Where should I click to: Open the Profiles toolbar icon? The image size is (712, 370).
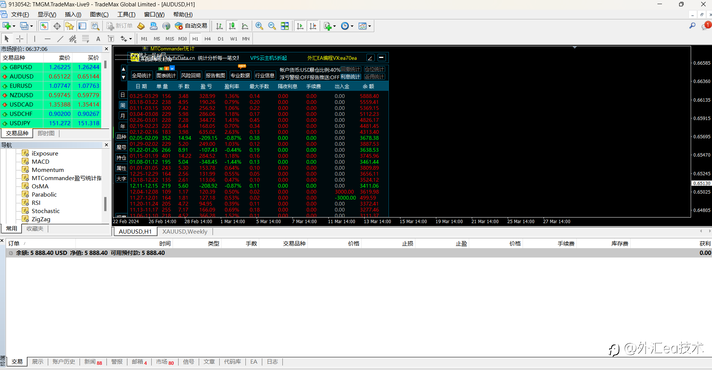[x=24, y=26]
